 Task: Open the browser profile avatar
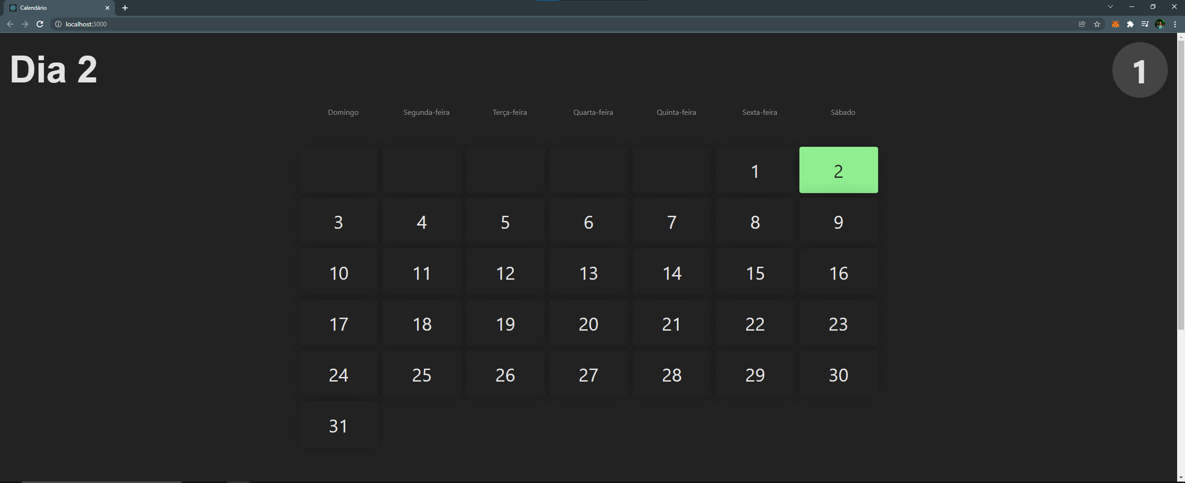pos(1160,24)
